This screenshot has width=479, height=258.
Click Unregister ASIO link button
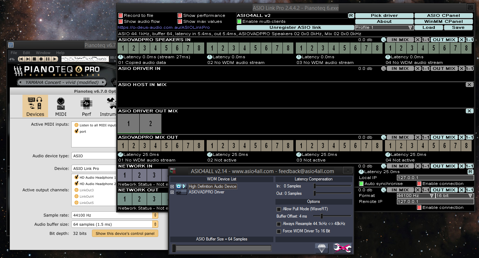click(x=295, y=27)
